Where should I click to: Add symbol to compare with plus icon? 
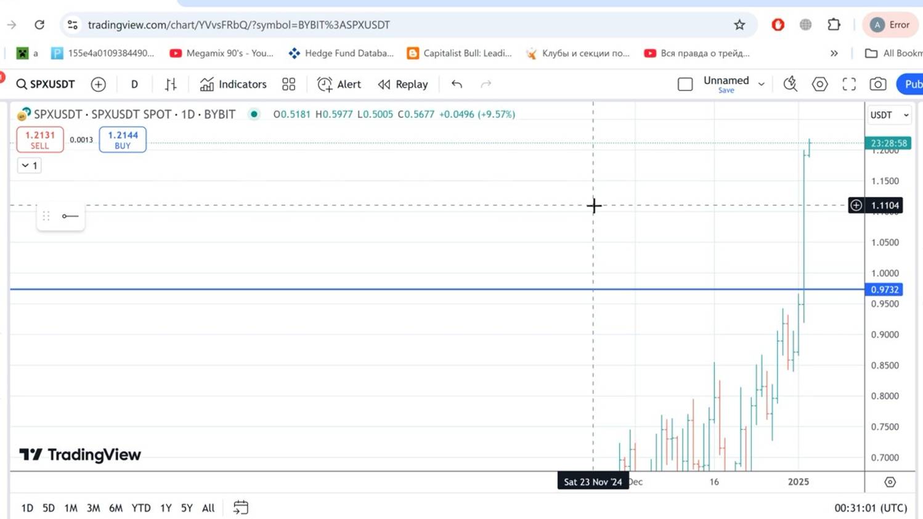click(99, 84)
